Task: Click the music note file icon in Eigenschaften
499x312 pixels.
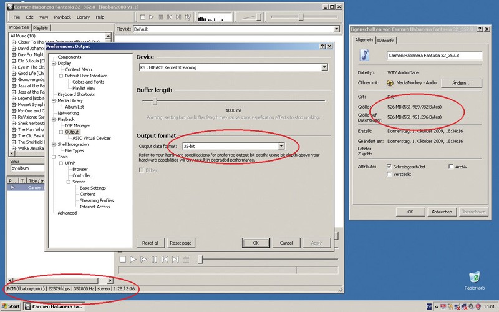Action: pos(365,55)
